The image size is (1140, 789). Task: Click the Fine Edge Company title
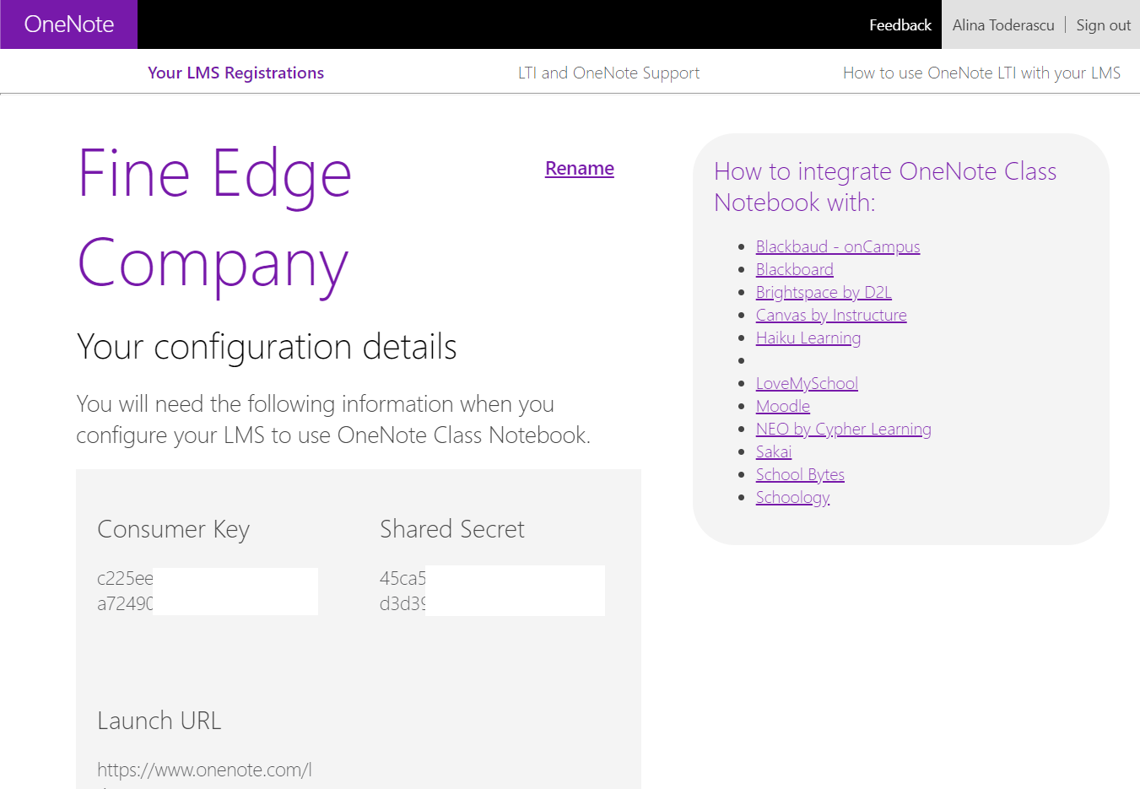click(x=214, y=219)
